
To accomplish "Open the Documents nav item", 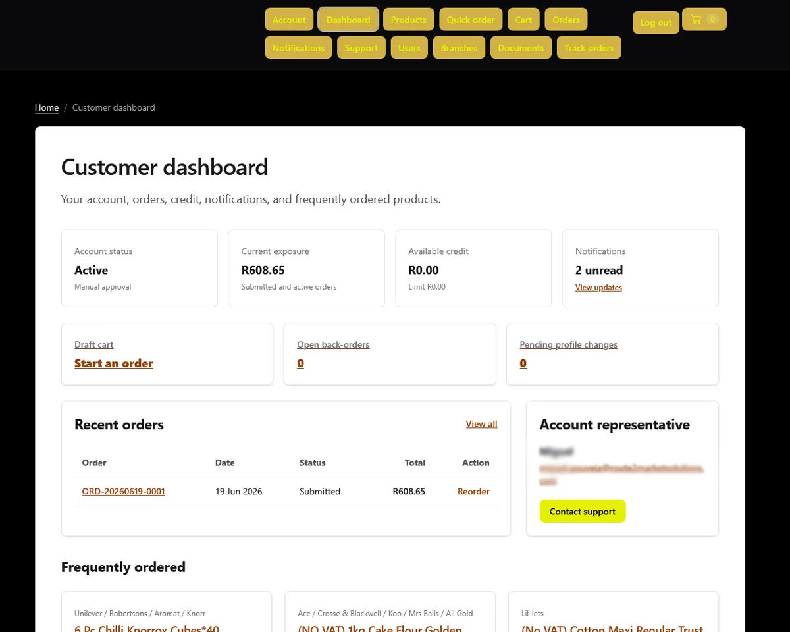I will pyautogui.click(x=521, y=47).
